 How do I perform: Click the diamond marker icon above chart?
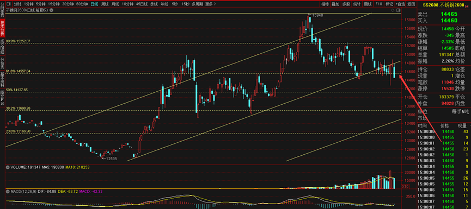(x=392, y=10)
